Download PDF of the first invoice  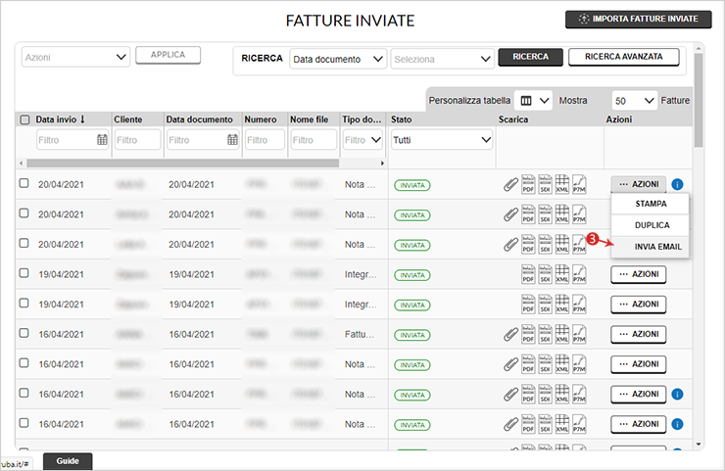[x=528, y=184]
